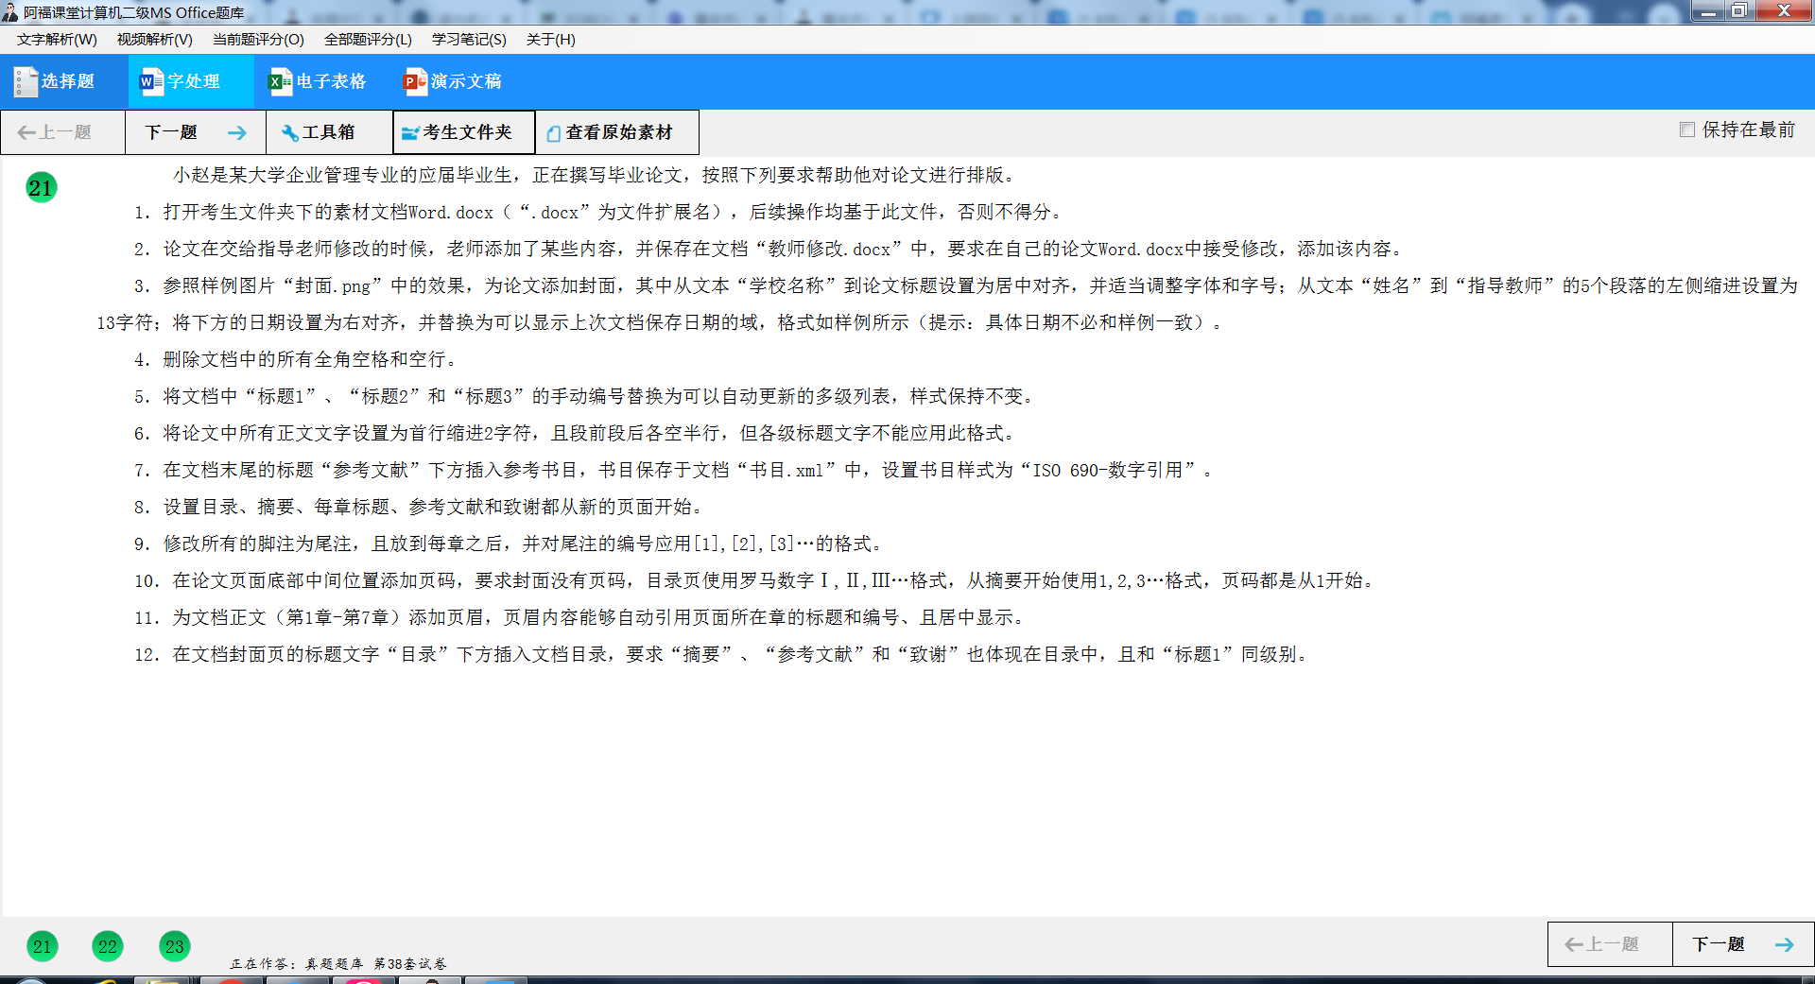Select question badge 23 at bottom
The height and width of the screenshot is (984, 1815).
tap(174, 945)
